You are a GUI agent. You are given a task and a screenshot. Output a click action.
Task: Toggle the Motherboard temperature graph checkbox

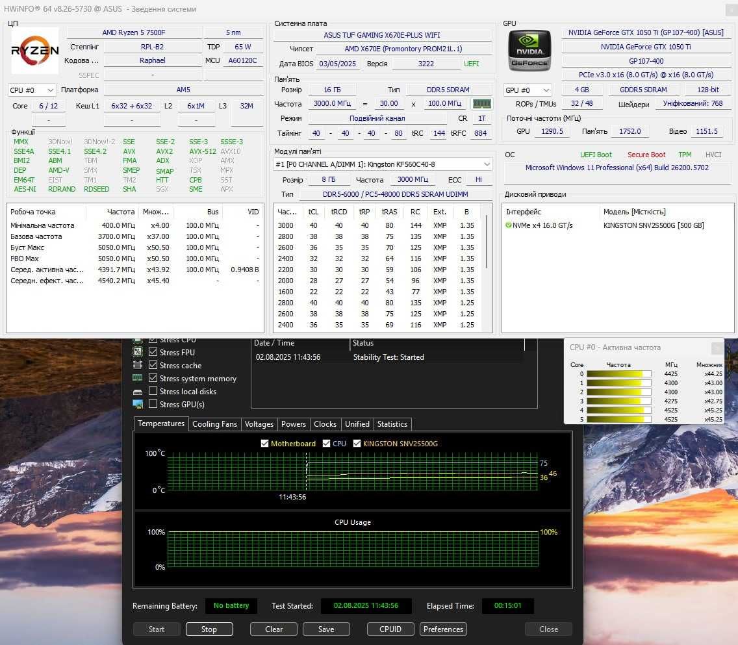pos(264,444)
